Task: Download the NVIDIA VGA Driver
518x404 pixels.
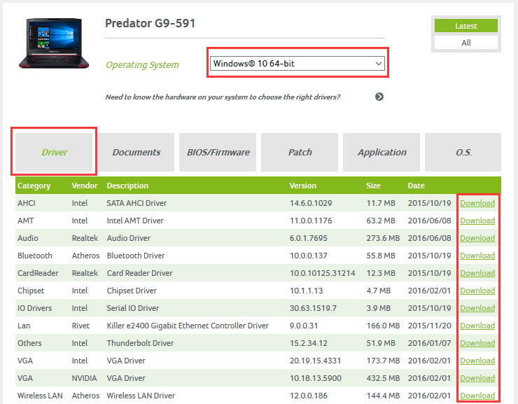Action: (477, 378)
